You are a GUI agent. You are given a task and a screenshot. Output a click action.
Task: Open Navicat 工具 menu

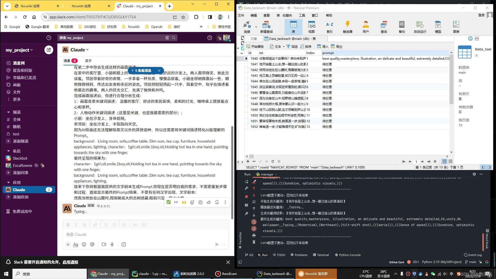pyautogui.click(x=302, y=15)
